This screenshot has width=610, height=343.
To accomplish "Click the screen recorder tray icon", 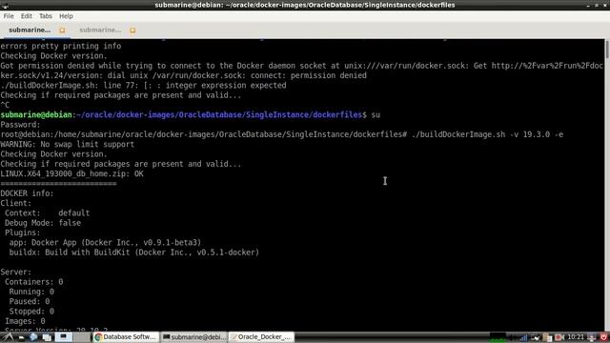I will point(559,337).
